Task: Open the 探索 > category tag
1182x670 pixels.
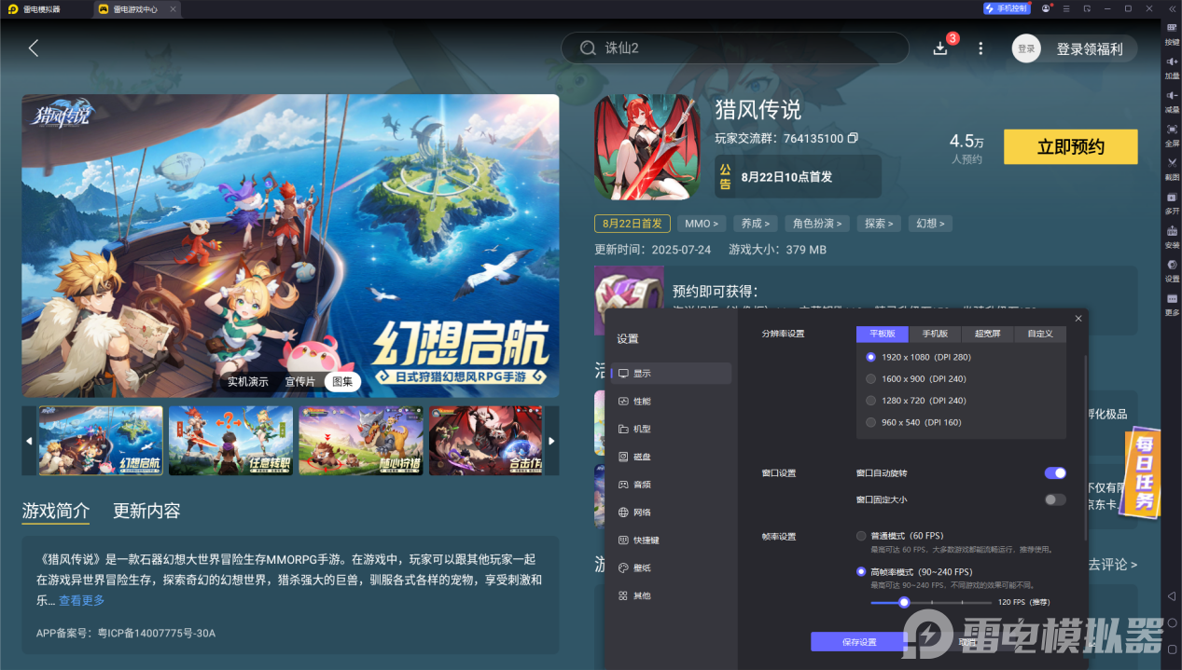Action: tap(879, 224)
